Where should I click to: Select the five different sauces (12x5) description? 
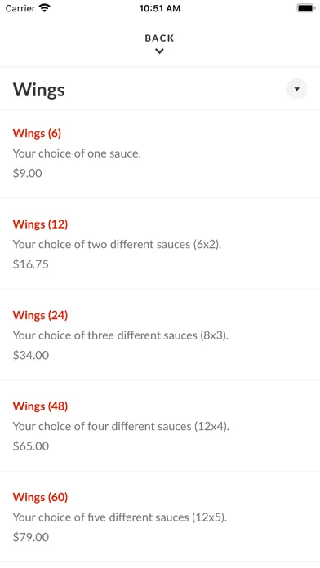pos(120,517)
